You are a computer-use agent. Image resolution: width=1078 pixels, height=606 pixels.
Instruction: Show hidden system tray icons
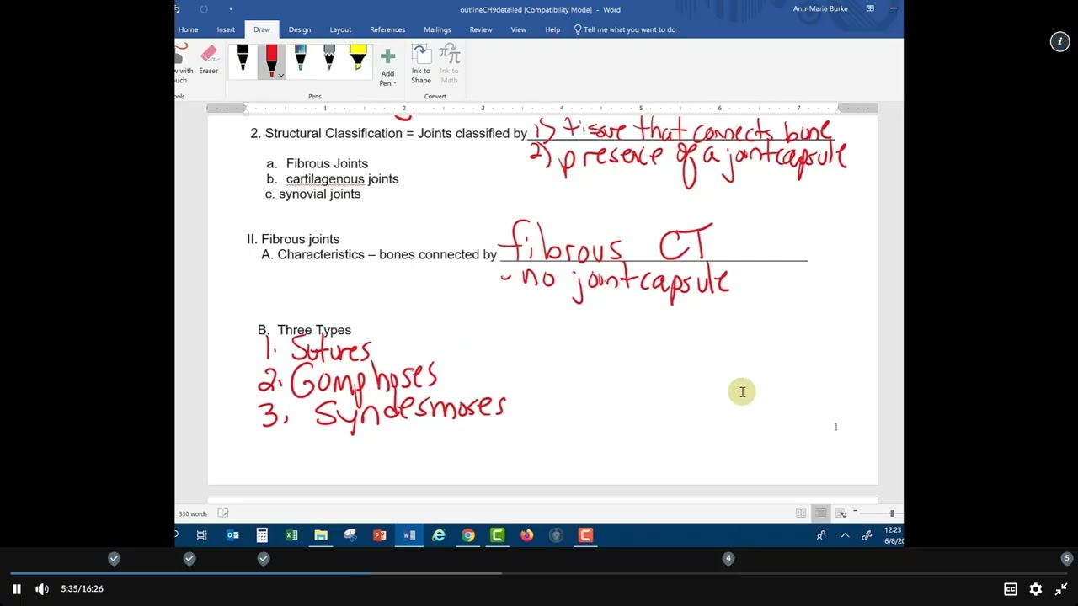point(845,535)
